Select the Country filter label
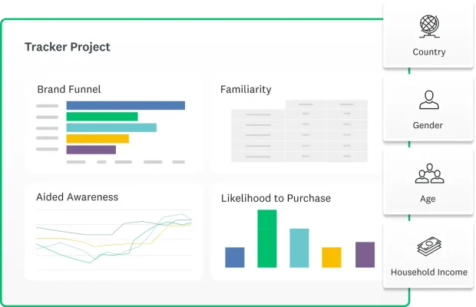Image resolution: width=476 pixels, height=307 pixels. point(429,52)
